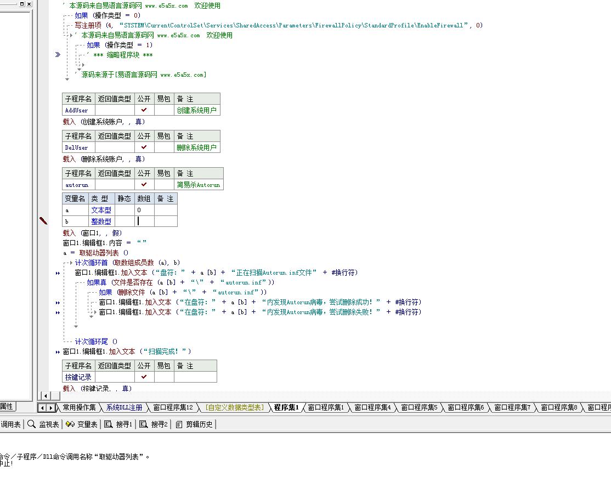Select the 程序集1 tab
This screenshot has height=501, width=611.
tap(286, 407)
